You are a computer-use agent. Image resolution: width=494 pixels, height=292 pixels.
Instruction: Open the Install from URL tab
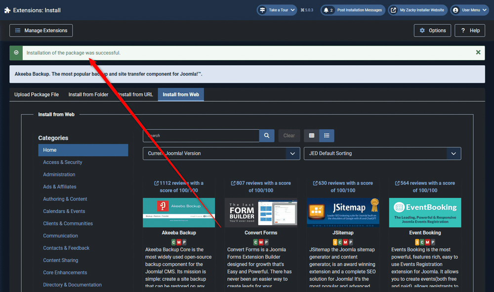click(135, 94)
